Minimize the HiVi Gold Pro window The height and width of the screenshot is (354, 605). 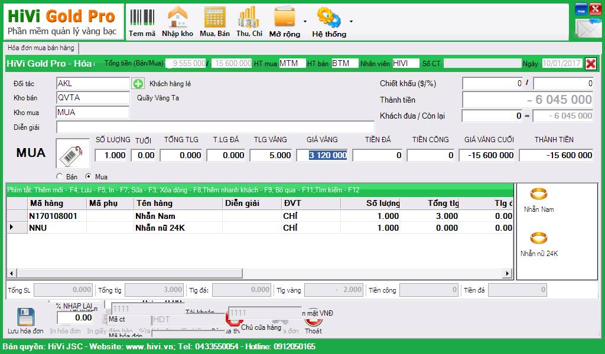click(x=581, y=9)
